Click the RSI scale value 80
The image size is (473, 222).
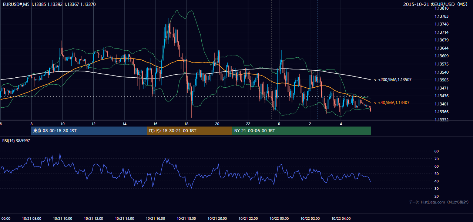(436, 151)
